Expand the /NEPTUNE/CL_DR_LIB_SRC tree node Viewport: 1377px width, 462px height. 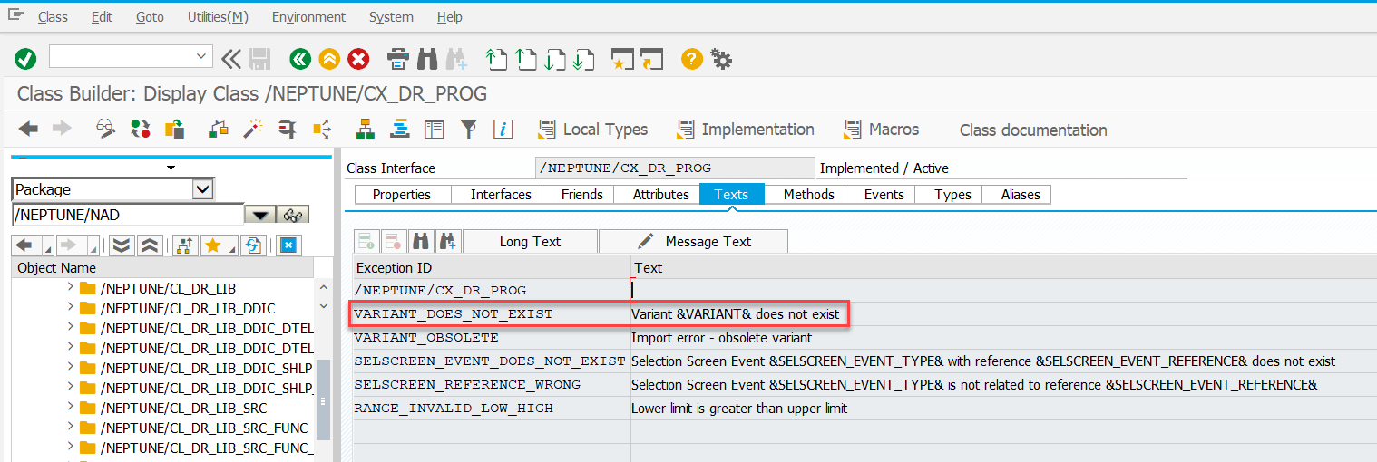coord(71,408)
